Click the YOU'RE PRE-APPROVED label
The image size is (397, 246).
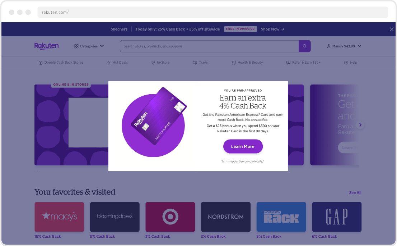243,91
